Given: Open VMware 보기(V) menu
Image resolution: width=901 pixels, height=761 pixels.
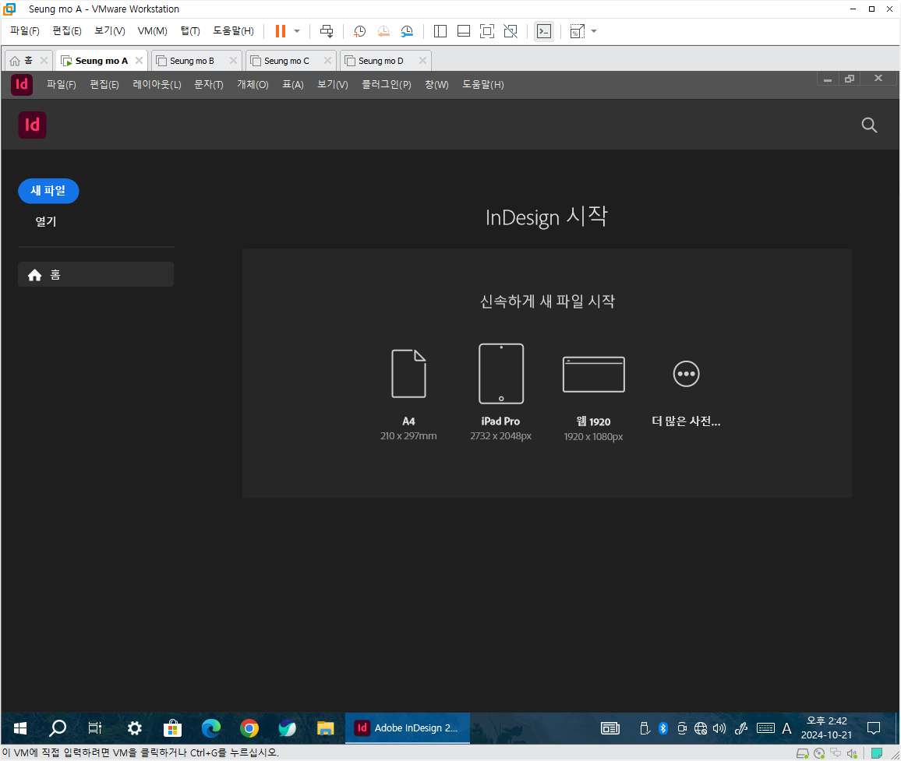Looking at the screenshot, I should (110, 31).
